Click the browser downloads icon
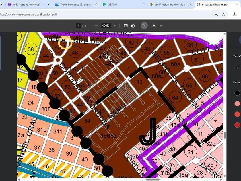The image size is (241, 181). click(x=234, y=14)
